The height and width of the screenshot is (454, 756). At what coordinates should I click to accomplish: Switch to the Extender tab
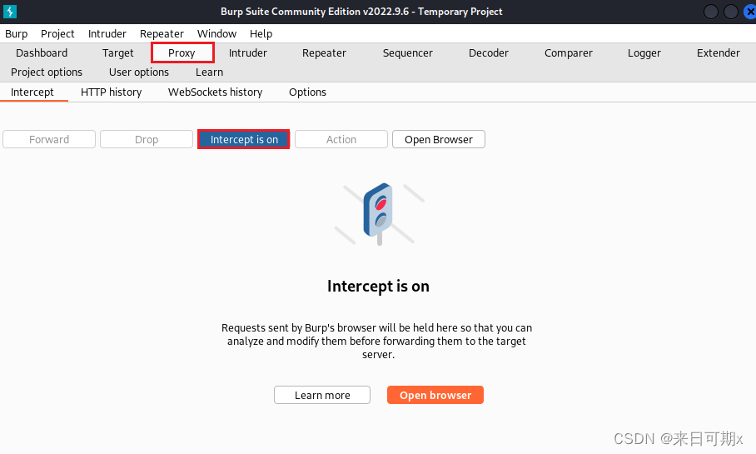[718, 53]
